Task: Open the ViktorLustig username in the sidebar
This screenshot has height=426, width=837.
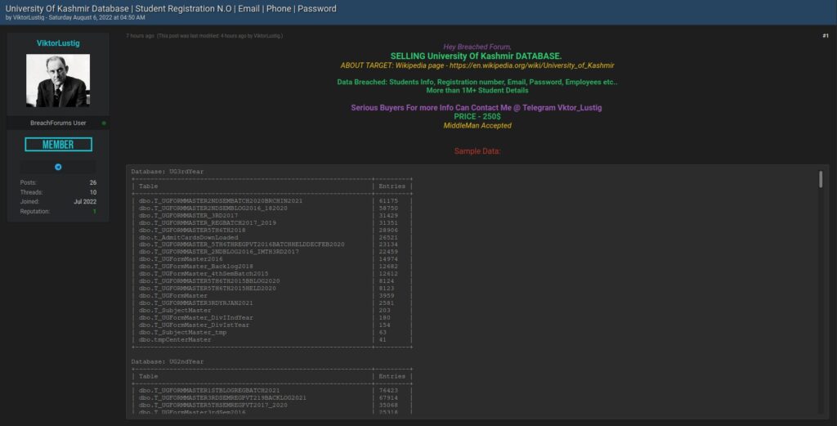Action: coord(58,43)
